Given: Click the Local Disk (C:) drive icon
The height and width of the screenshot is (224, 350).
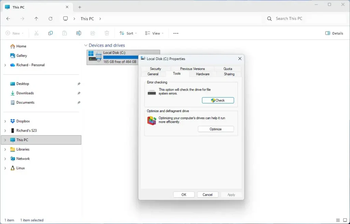Looking at the screenshot, I should click(95, 56).
